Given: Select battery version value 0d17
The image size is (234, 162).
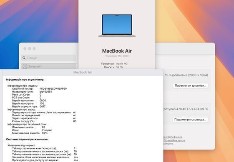Looking at the screenshot, I should click(43, 106).
